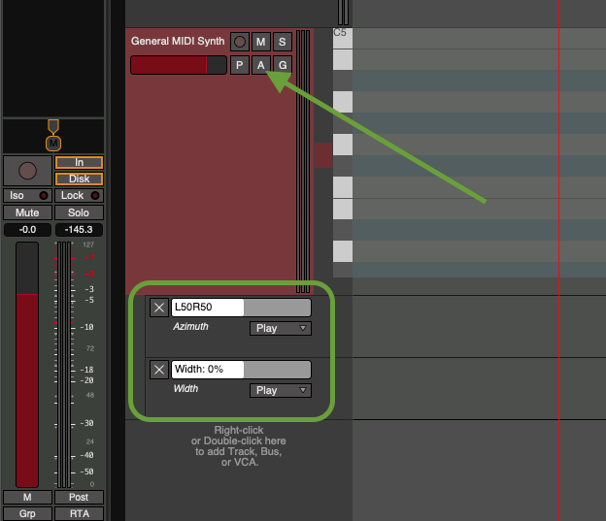This screenshot has height=521, width=606.
Task: Solo the track using header S button
Action: coord(282,42)
